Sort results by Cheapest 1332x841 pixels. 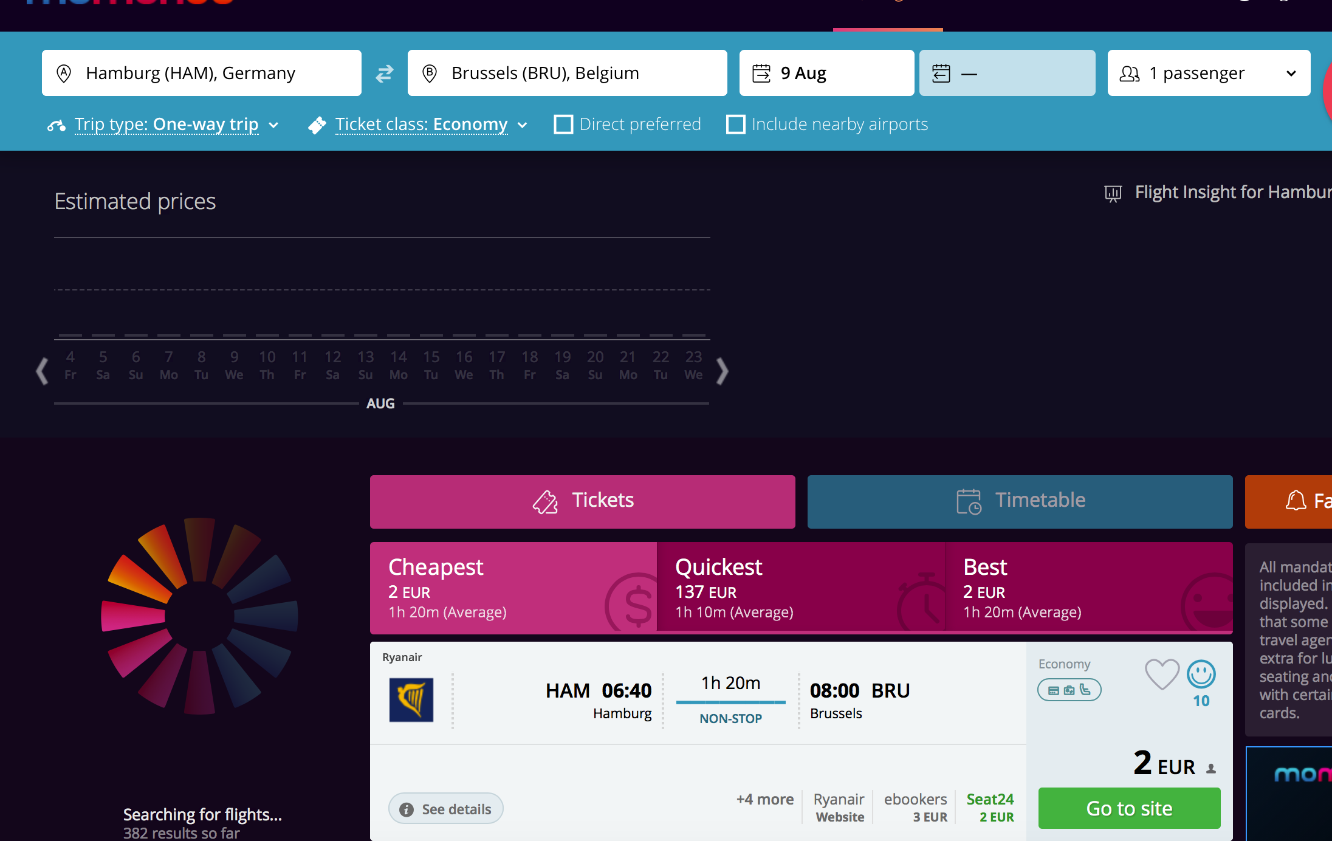(x=513, y=588)
